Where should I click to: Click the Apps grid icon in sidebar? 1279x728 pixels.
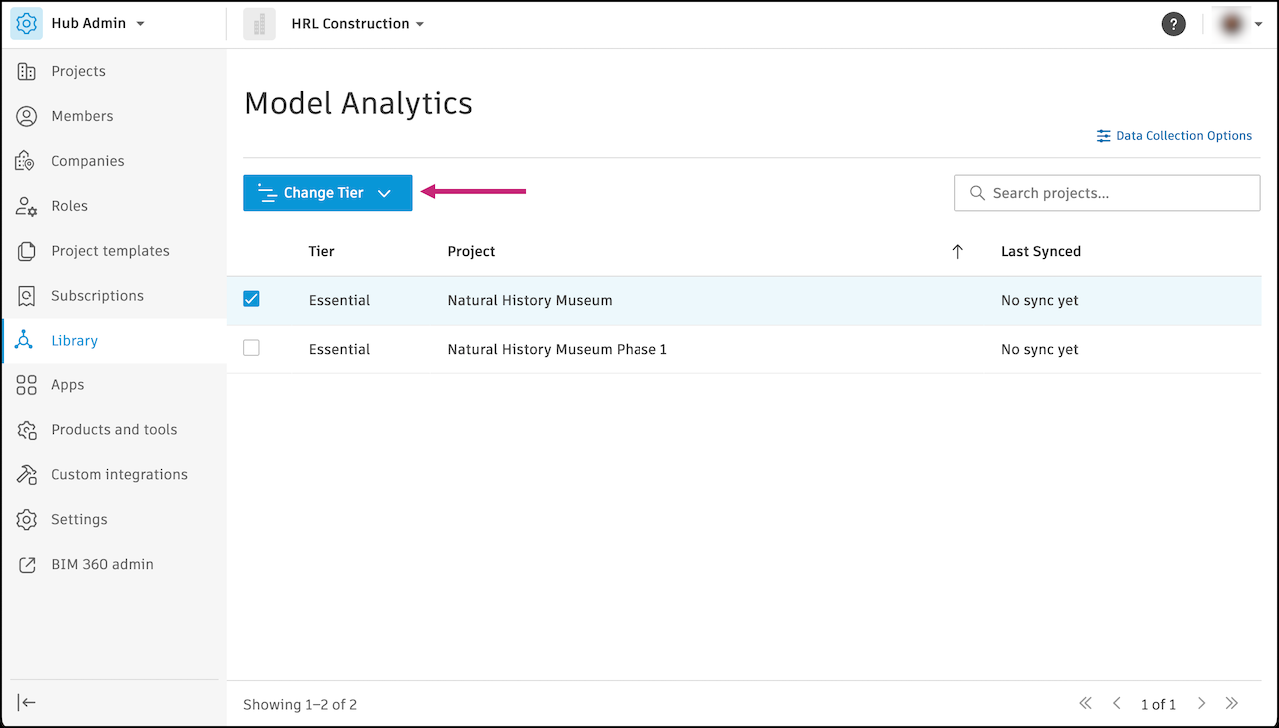point(27,385)
